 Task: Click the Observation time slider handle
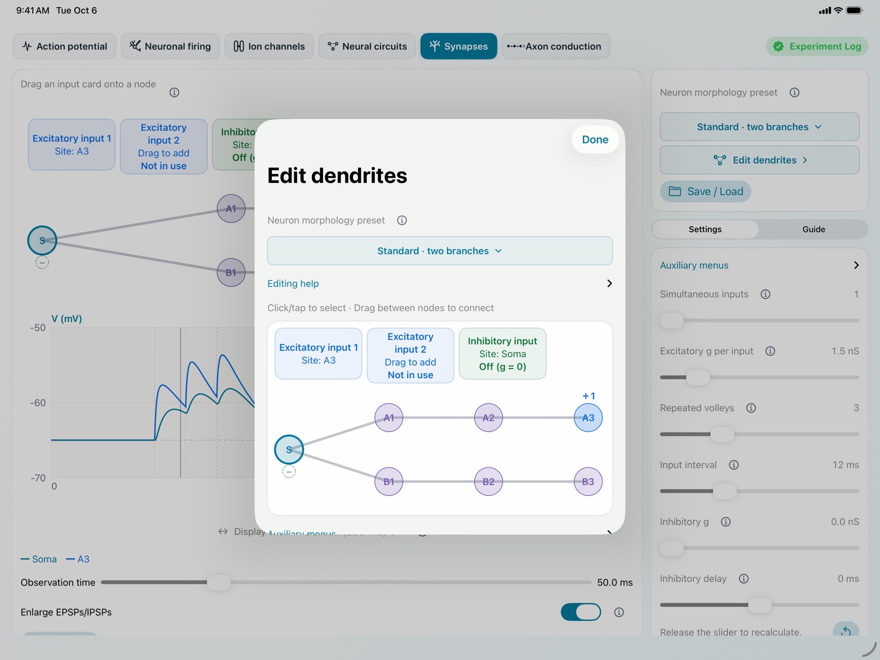tap(219, 582)
